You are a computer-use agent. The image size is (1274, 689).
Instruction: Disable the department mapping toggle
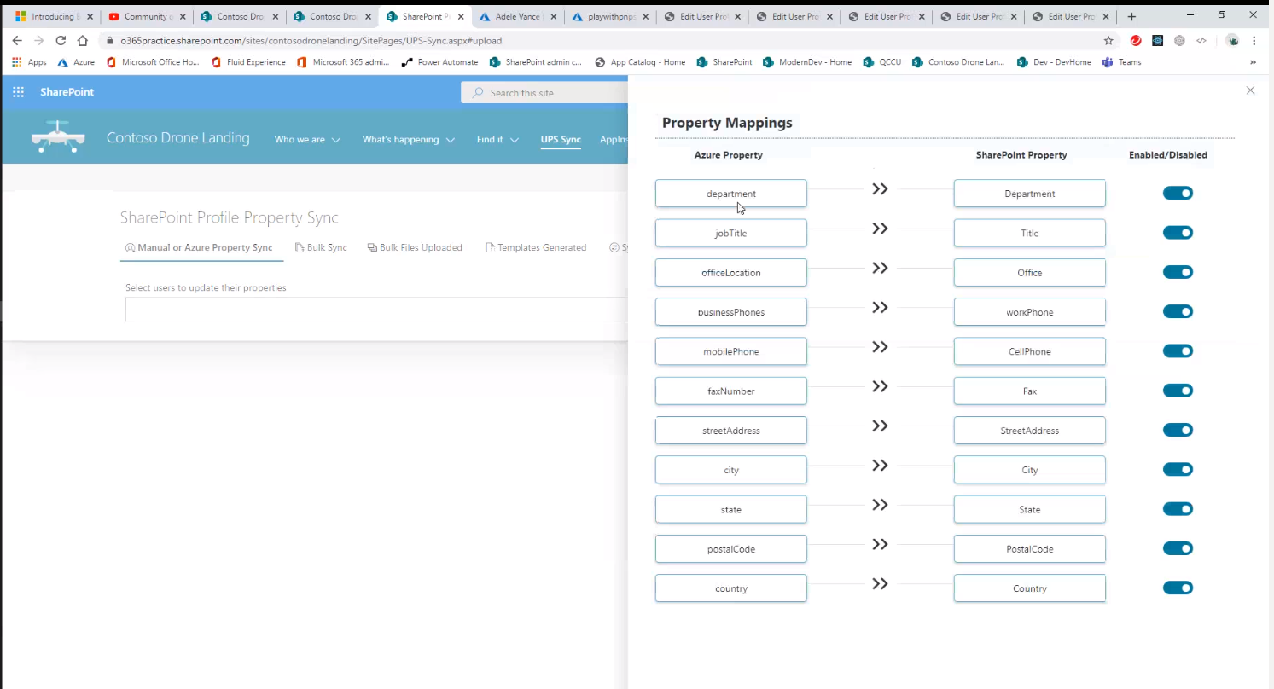[1178, 194]
